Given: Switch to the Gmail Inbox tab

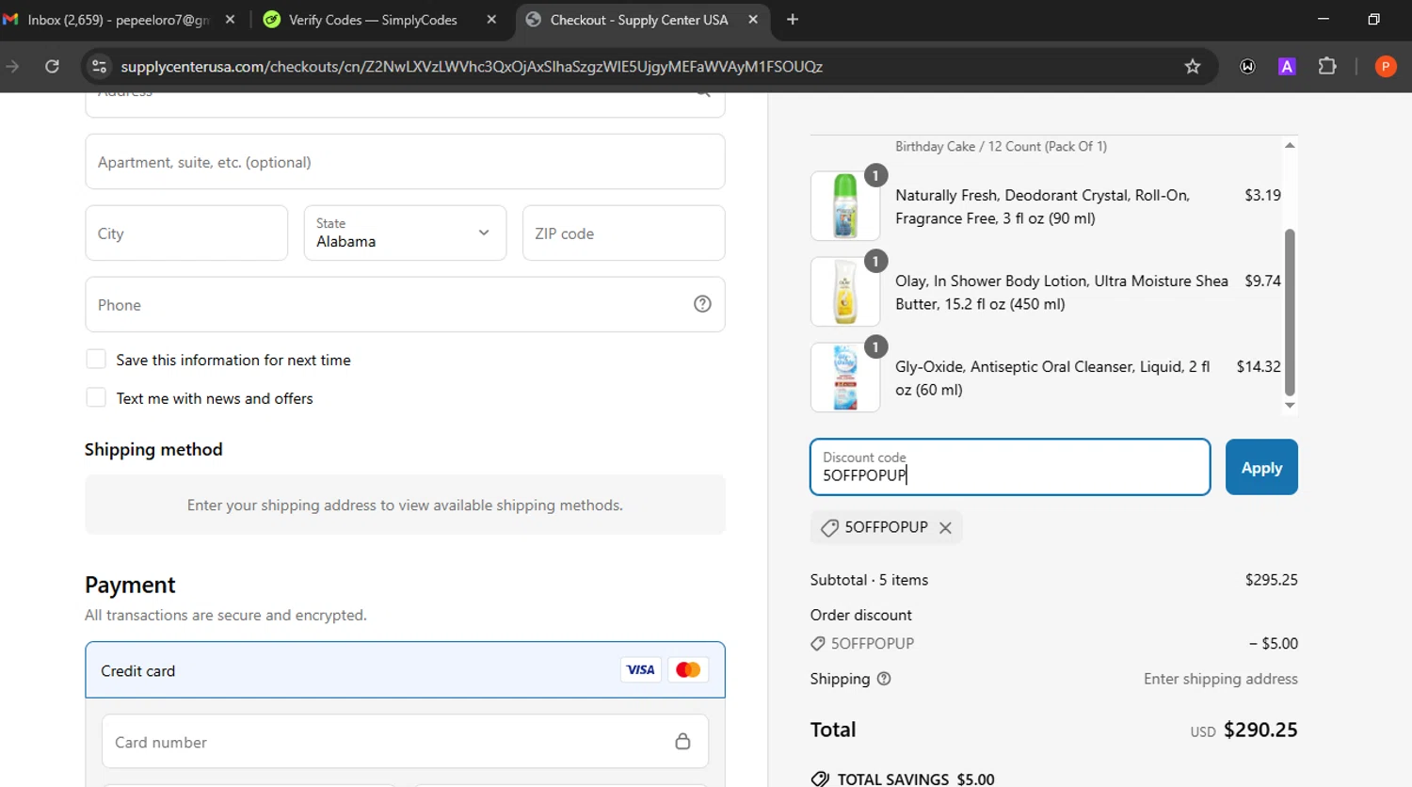Looking at the screenshot, I should click(118, 19).
